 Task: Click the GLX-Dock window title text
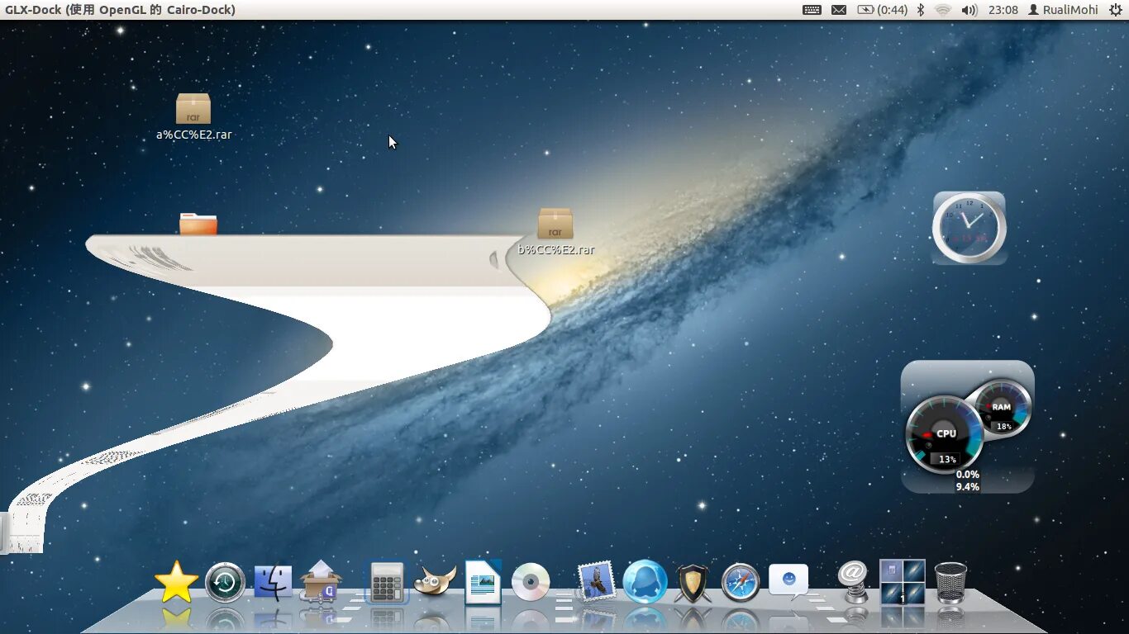pyautogui.click(x=120, y=10)
